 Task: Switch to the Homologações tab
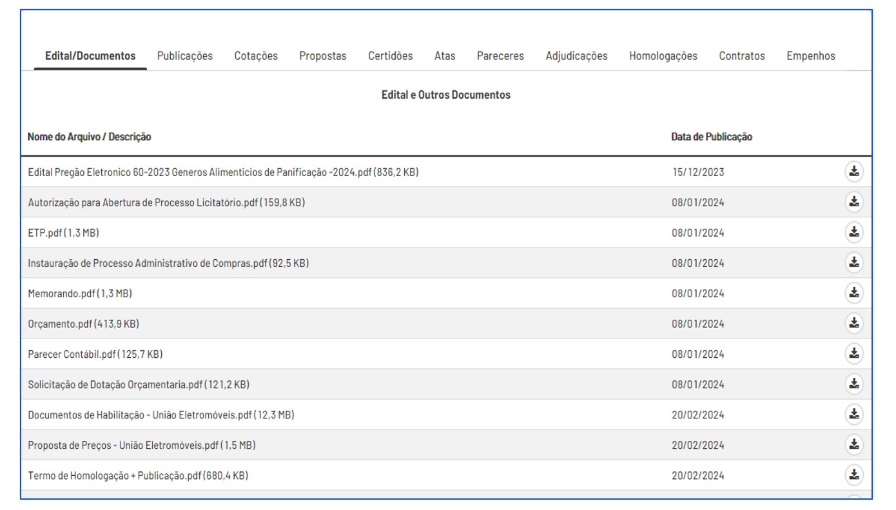click(x=663, y=56)
